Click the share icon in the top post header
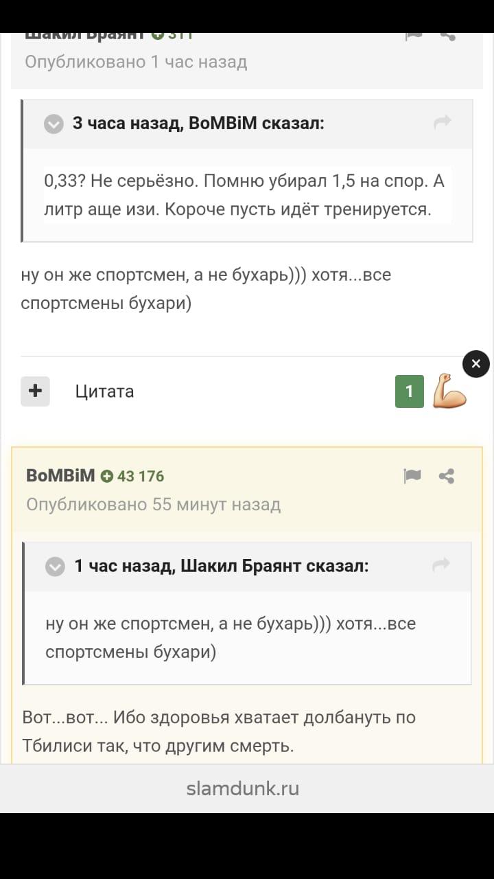The image size is (494, 879). click(447, 36)
